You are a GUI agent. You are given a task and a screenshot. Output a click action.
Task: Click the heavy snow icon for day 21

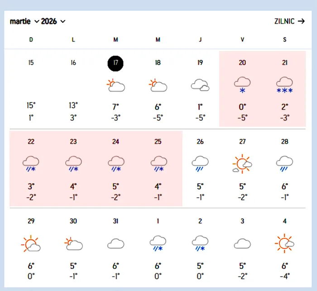pos(284,85)
